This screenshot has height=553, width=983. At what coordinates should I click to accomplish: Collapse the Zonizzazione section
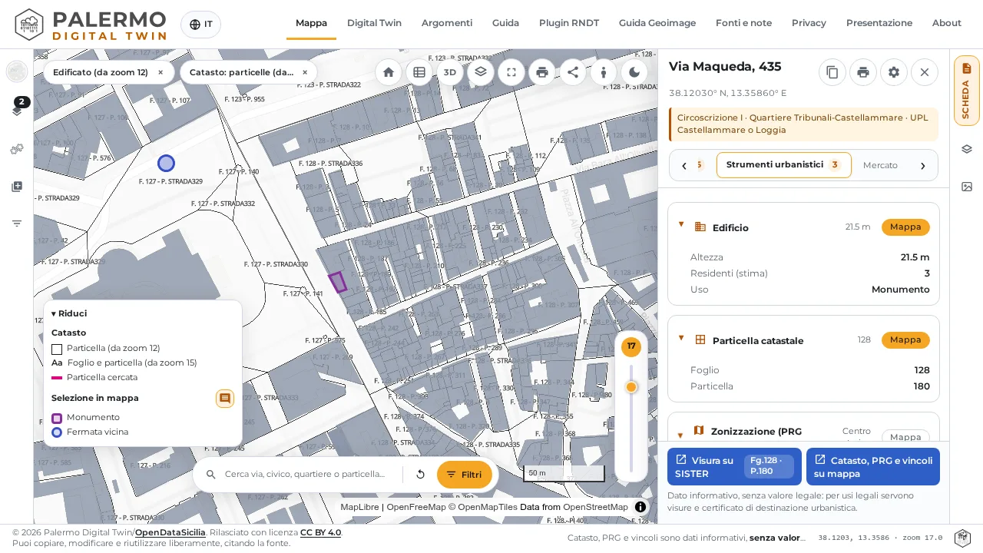(680, 435)
